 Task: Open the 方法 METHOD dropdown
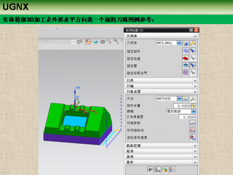tap(179, 98)
